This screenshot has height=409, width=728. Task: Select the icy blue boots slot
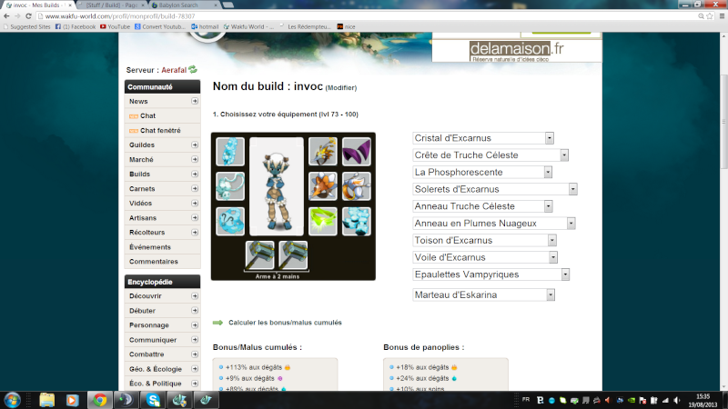(357, 221)
